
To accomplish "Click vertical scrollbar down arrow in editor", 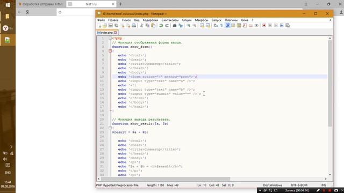I will [329, 174].
